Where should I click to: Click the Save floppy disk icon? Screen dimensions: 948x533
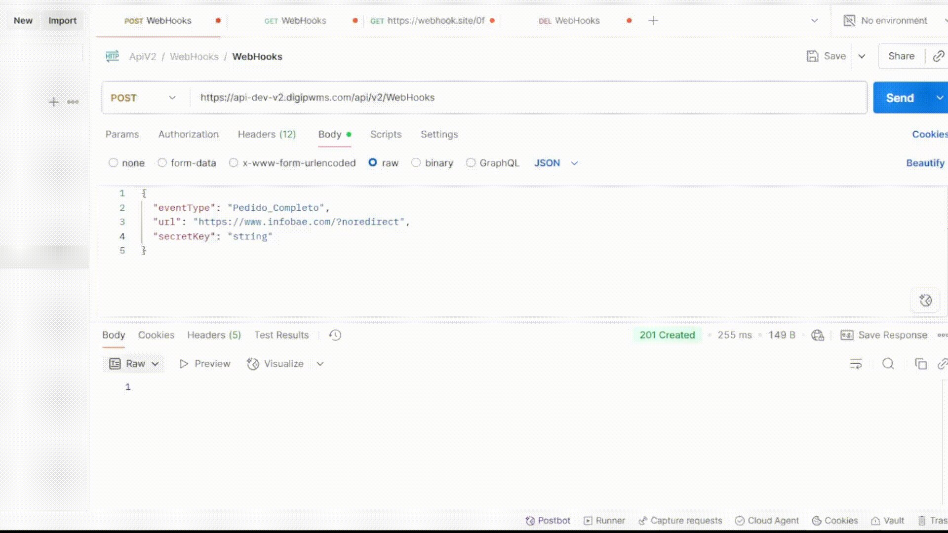[x=812, y=56]
